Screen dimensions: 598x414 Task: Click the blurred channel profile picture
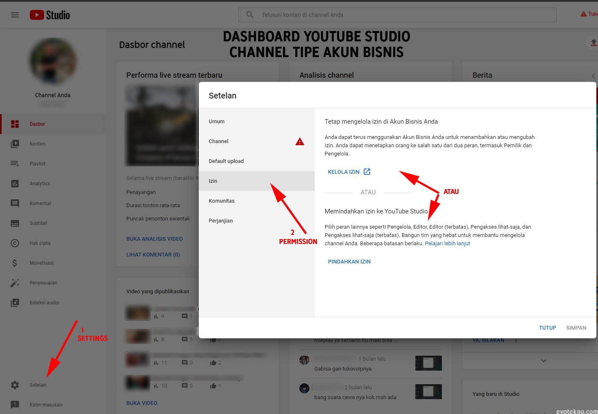tap(53, 61)
